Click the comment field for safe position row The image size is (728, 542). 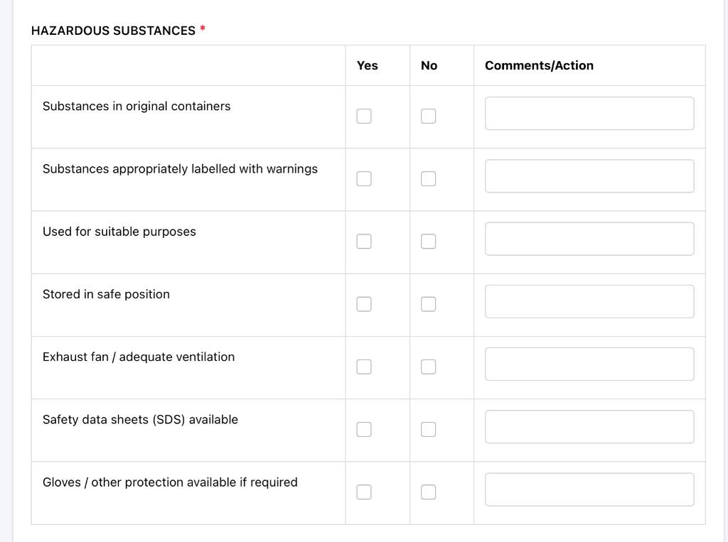click(x=589, y=301)
